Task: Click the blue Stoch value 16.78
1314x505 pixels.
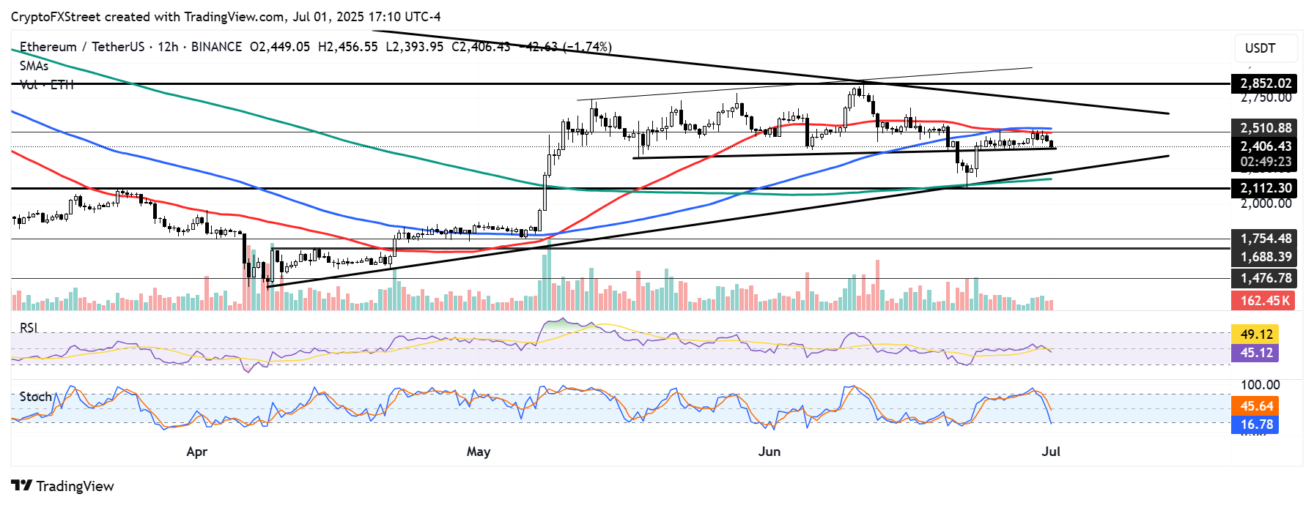Action: coord(1256,424)
